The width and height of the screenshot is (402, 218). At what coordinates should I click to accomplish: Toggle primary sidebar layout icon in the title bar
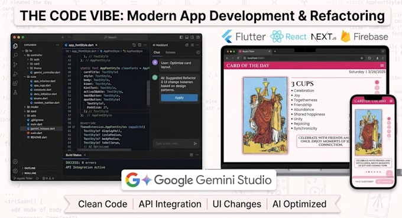click(181, 37)
